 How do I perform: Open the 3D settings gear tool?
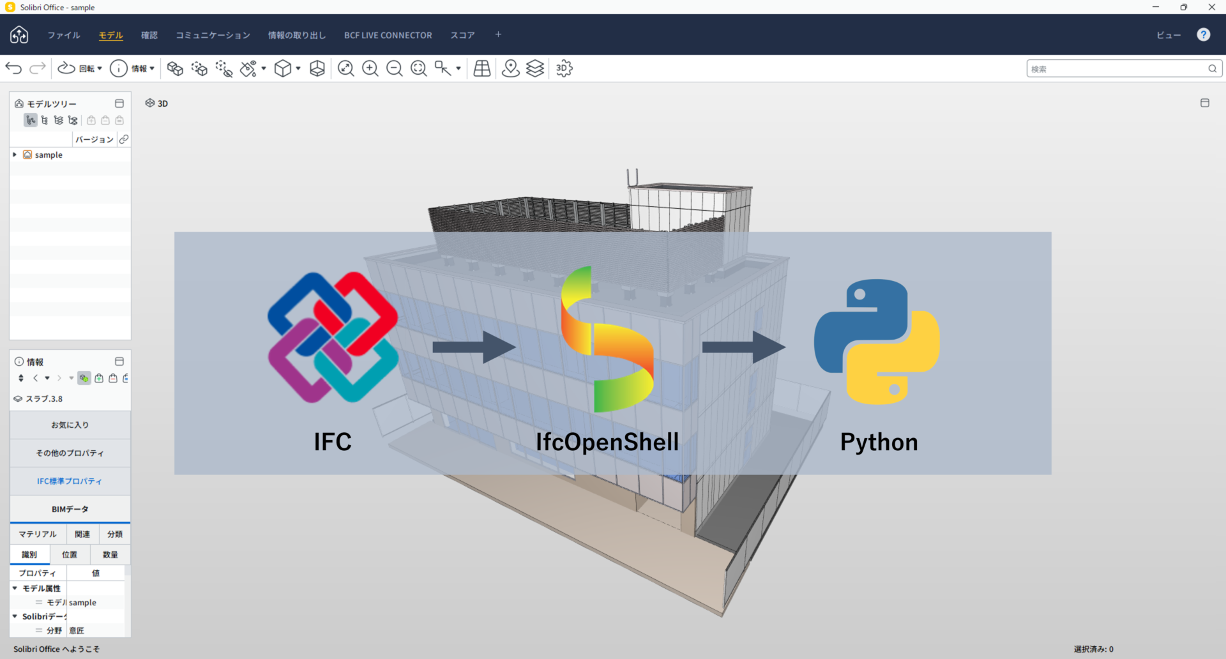click(x=564, y=68)
